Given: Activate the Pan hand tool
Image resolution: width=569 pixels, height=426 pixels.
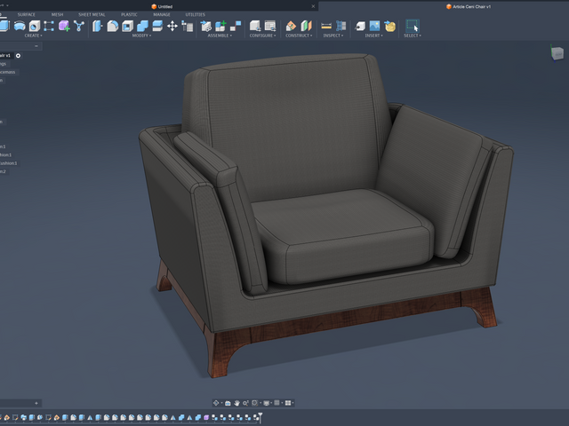Looking at the screenshot, I should [236, 403].
